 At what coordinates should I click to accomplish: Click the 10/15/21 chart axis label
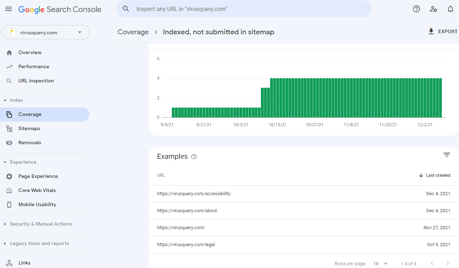[x=277, y=125]
